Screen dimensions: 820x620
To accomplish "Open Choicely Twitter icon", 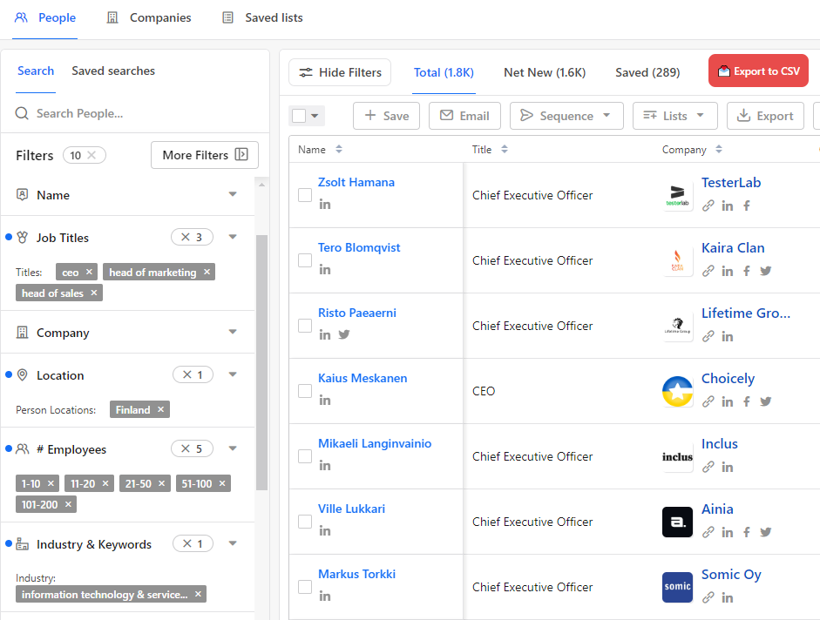I will point(766,401).
